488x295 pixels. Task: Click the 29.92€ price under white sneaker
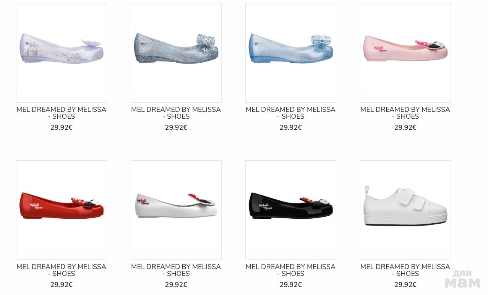405,285
